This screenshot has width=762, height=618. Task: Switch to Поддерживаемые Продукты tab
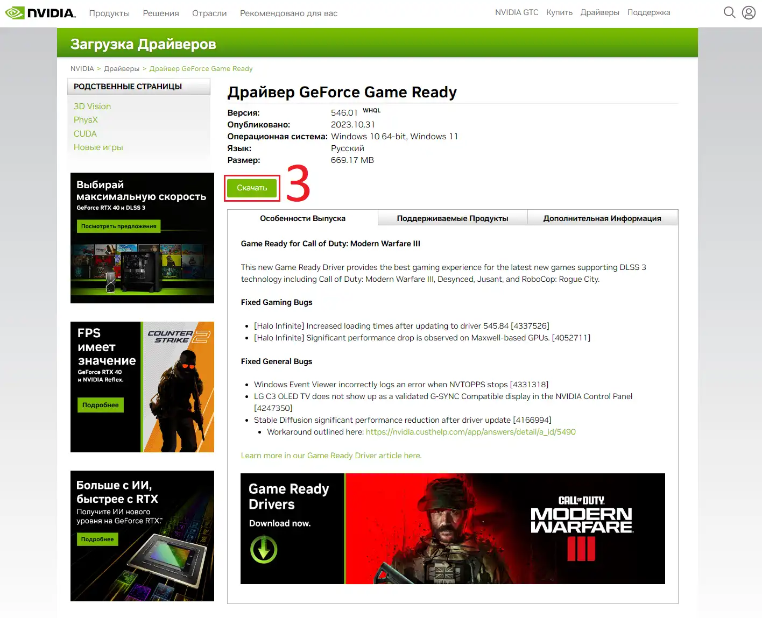pyautogui.click(x=453, y=218)
